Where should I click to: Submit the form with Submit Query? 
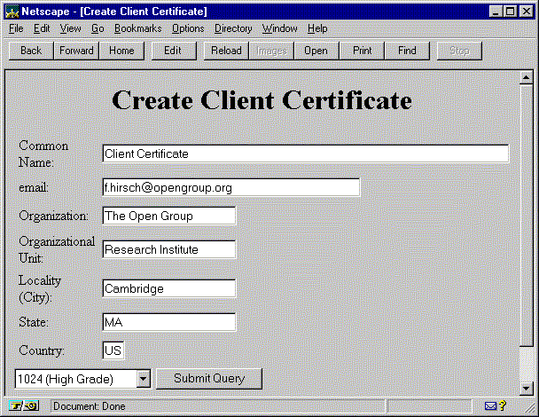[209, 379]
